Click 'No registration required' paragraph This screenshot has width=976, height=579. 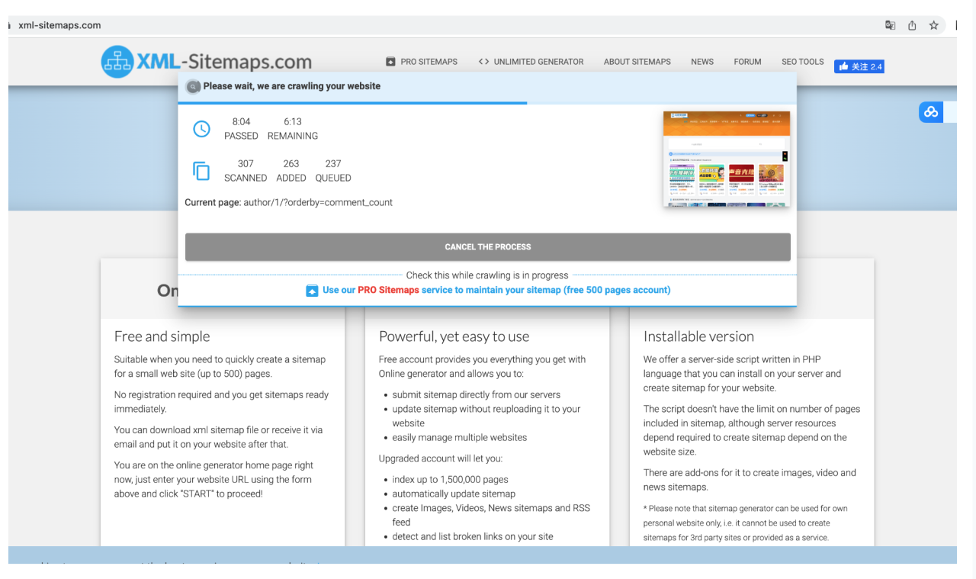click(x=221, y=402)
